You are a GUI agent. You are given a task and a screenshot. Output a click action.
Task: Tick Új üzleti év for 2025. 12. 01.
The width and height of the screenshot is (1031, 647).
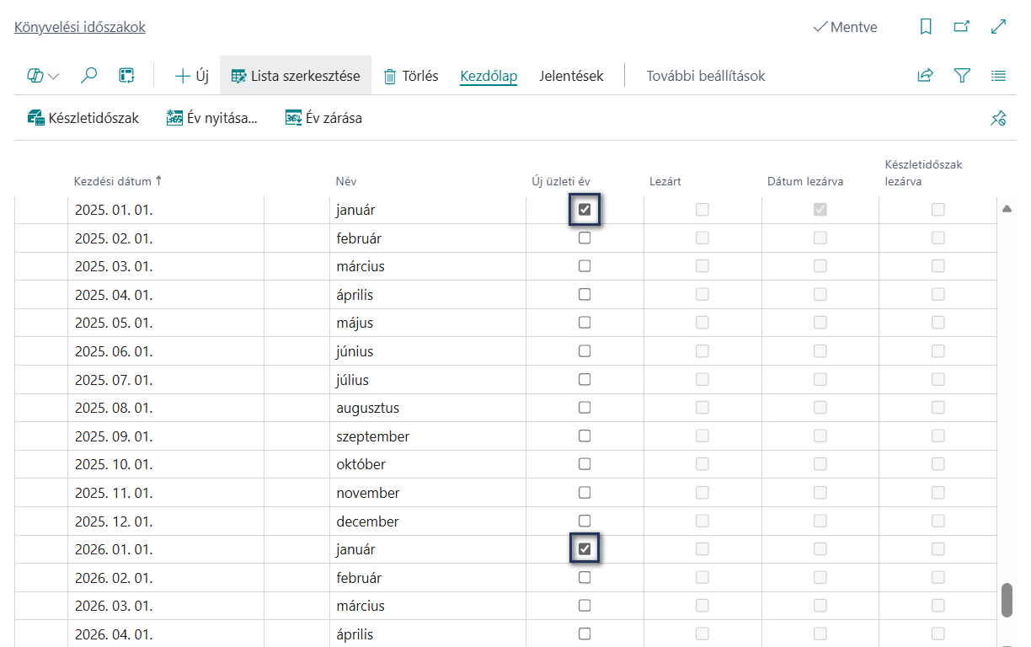tap(585, 521)
